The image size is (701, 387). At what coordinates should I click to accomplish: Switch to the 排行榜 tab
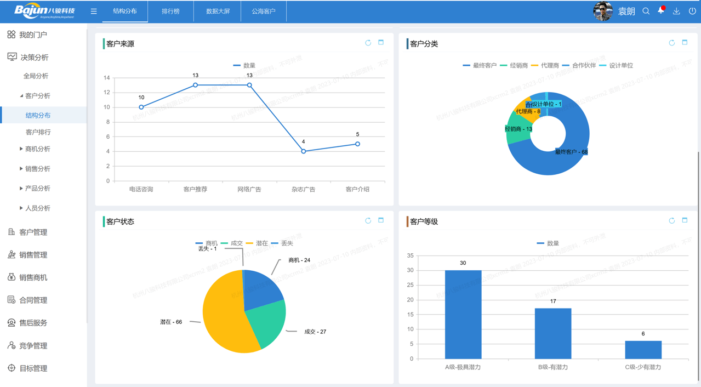[x=170, y=12]
